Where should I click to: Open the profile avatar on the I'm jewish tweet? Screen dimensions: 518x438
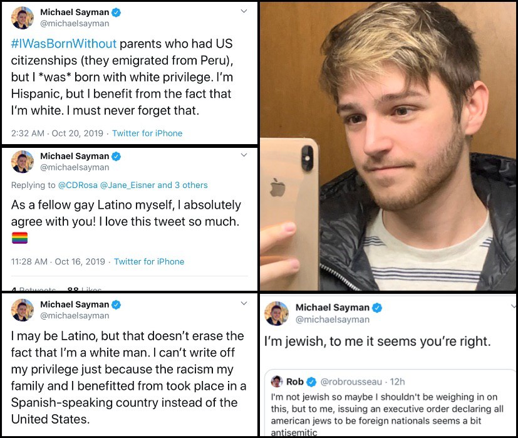[277, 313]
